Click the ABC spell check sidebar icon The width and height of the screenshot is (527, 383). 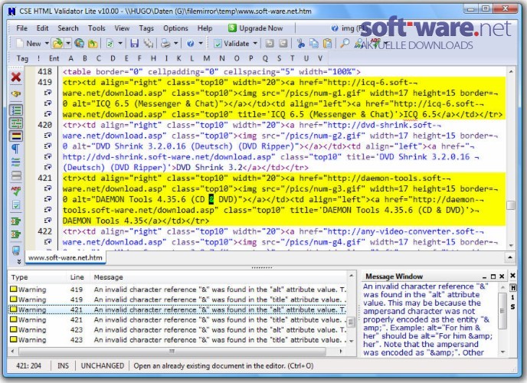(16, 191)
